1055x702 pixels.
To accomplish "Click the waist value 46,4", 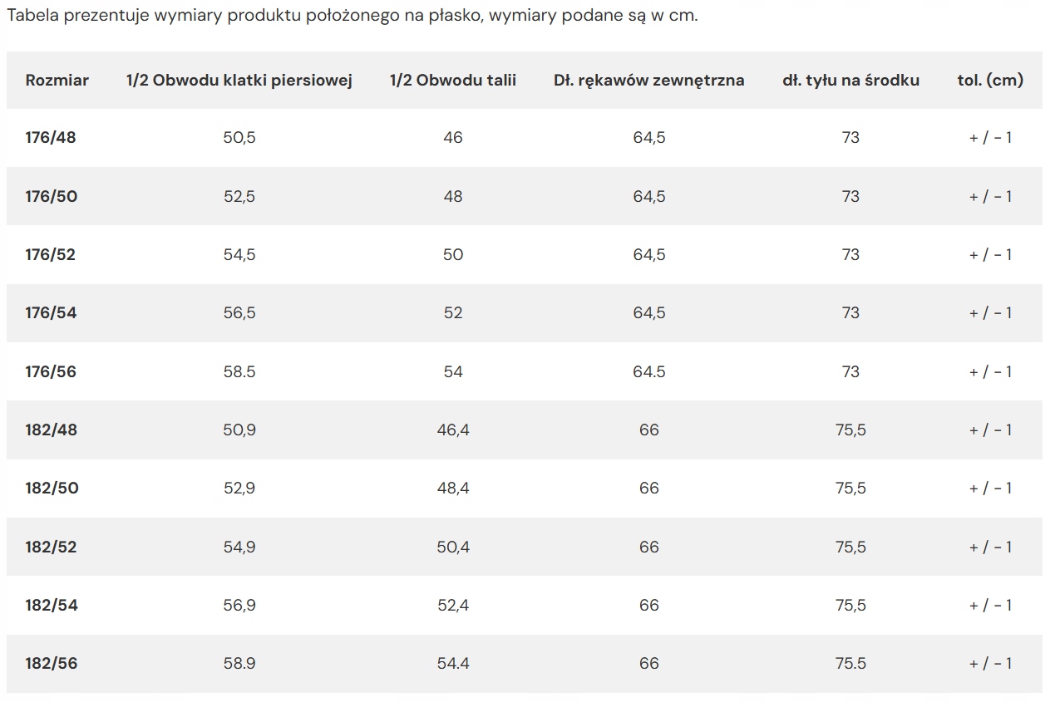I will 453,430.
